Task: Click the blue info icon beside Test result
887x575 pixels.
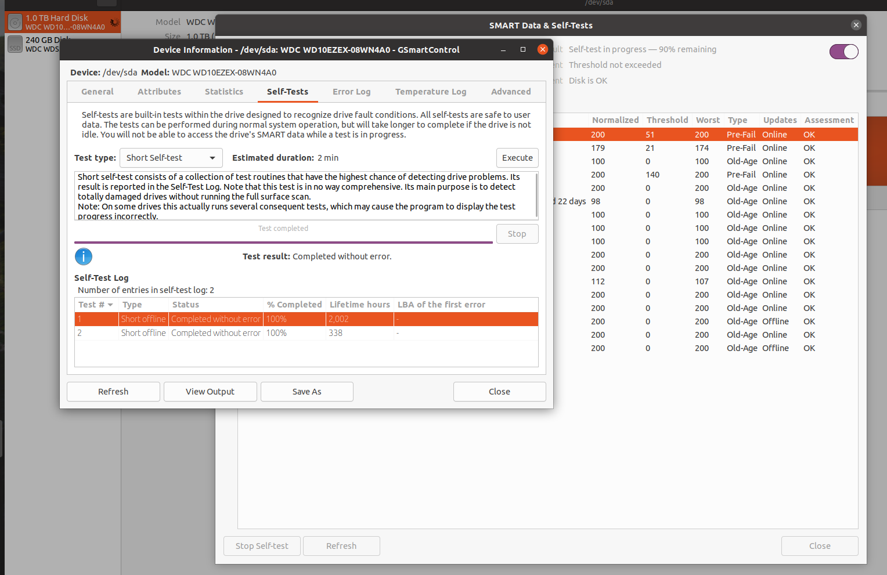Action: click(x=84, y=256)
